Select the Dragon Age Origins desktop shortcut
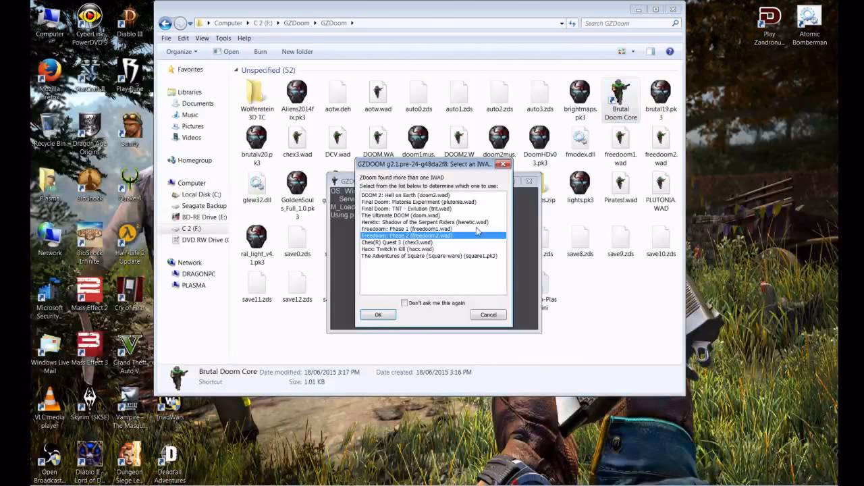 point(90,134)
